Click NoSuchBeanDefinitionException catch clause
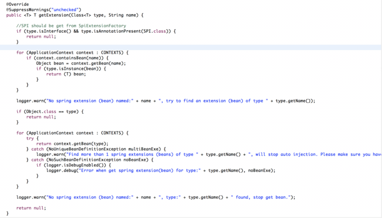 (90, 160)
